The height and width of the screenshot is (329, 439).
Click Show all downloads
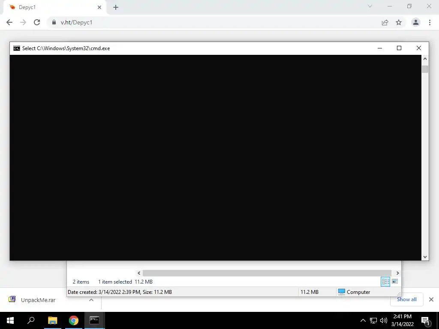coord(406,299)
